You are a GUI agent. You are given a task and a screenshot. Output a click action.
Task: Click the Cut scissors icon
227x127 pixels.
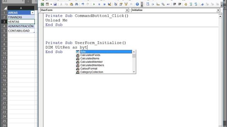pyautogui.click(x=61, y=4)
